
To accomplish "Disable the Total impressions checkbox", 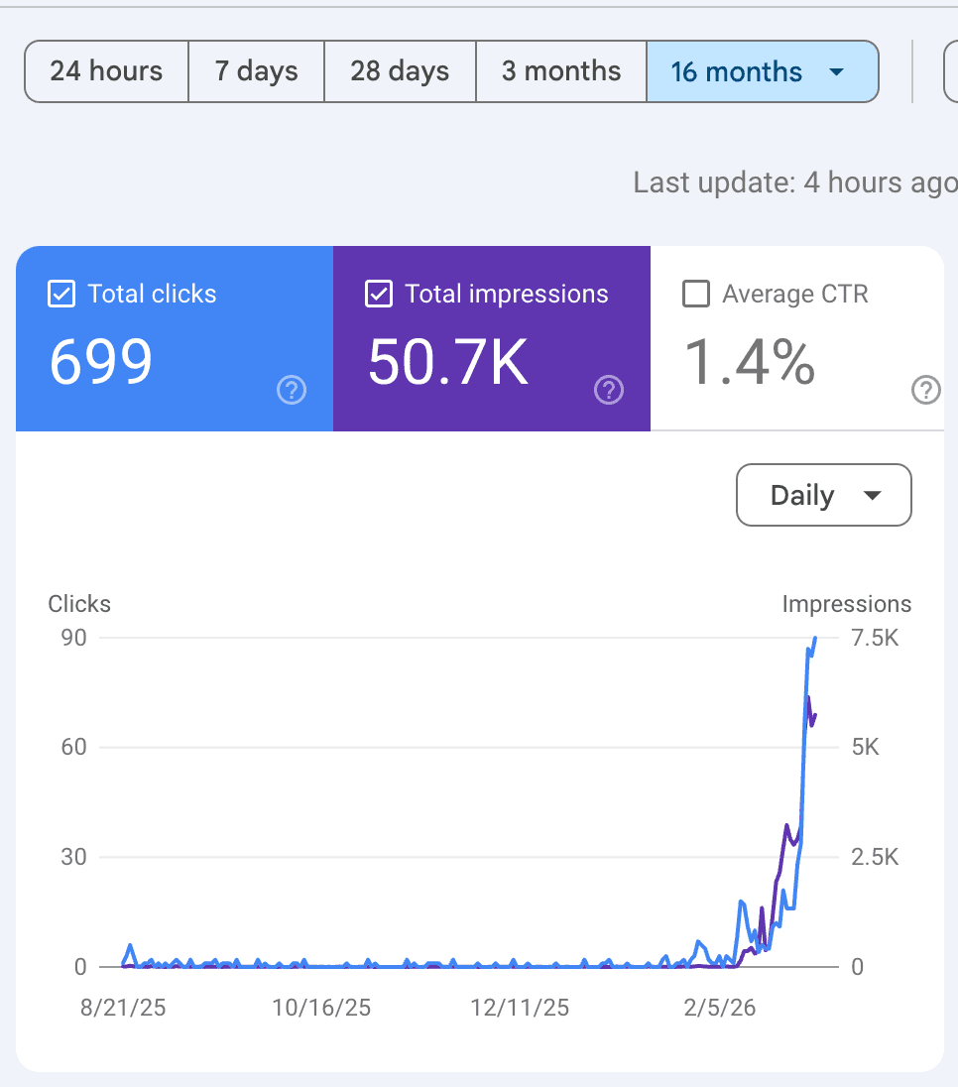I will (378, 294).
